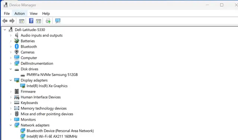The width and height of the screenshot is (238, 140).
Task: Expand the Computer chevron
Action: click(x=11, y=58)
